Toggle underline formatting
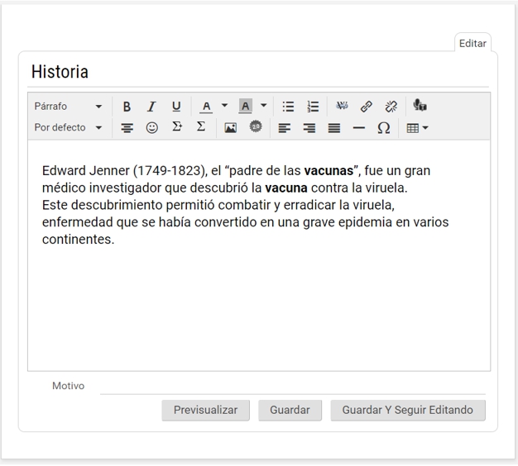Image resolution: width=518 pixels, height=466 pixels. click(x=176, y=107)
